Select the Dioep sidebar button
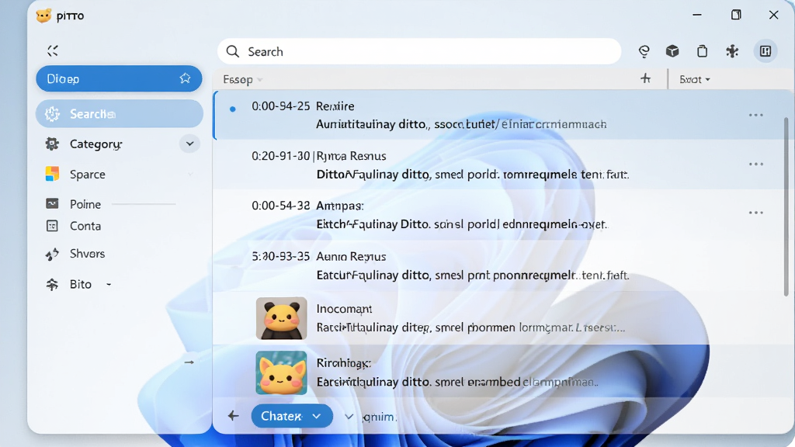Viewport: 795px width, 447px height. tap(119, 78)
